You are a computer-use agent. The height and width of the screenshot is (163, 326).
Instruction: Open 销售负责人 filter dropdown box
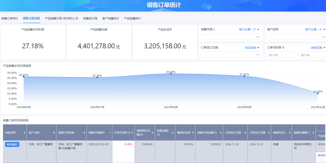point(231,37)
